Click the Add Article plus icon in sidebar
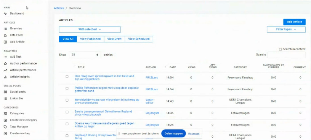This screenshot has width=311, height=140. pyautogui.click(x=5, y=42)
